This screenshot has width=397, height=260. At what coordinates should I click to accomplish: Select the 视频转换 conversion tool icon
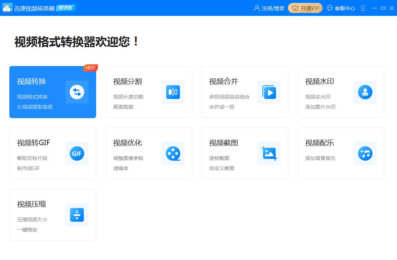coord(77,92)
